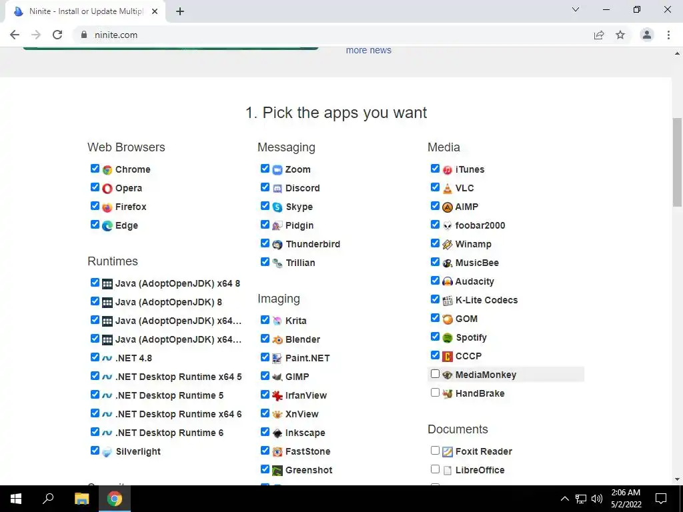Click the Audacity headphones icon
The image size is (683, 512).
coord(448,282)
